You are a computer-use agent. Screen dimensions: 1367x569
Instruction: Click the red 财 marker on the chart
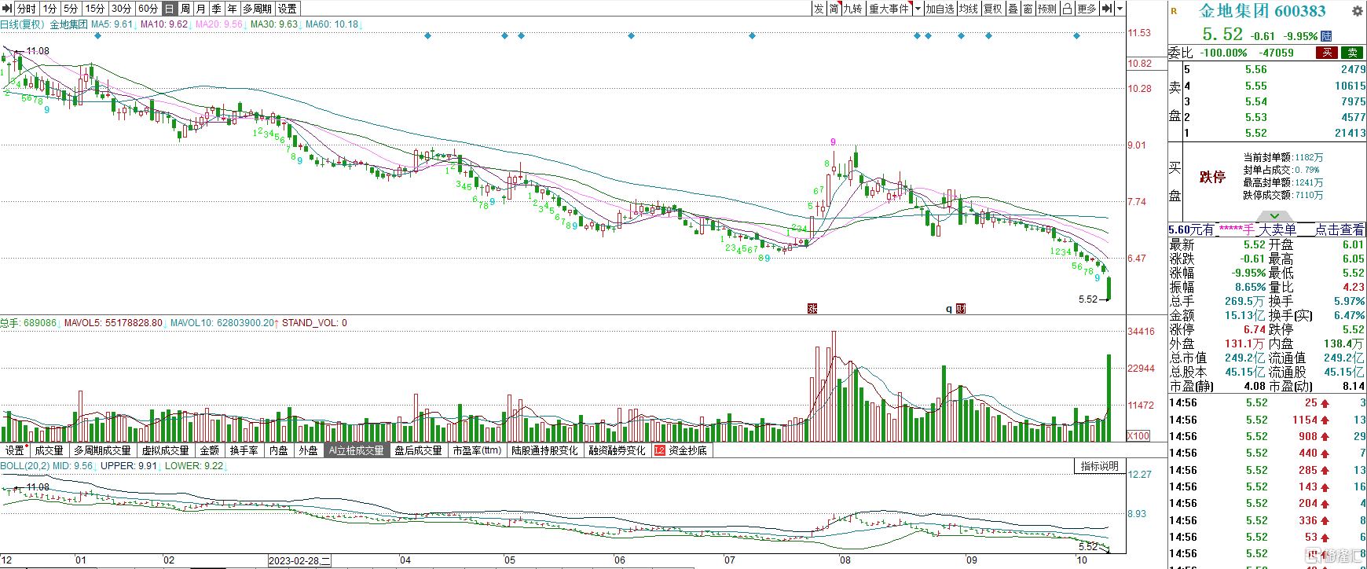[961, 309]
